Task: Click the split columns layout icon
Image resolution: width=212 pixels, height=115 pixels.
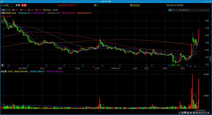Action: [x=194, y=113]
